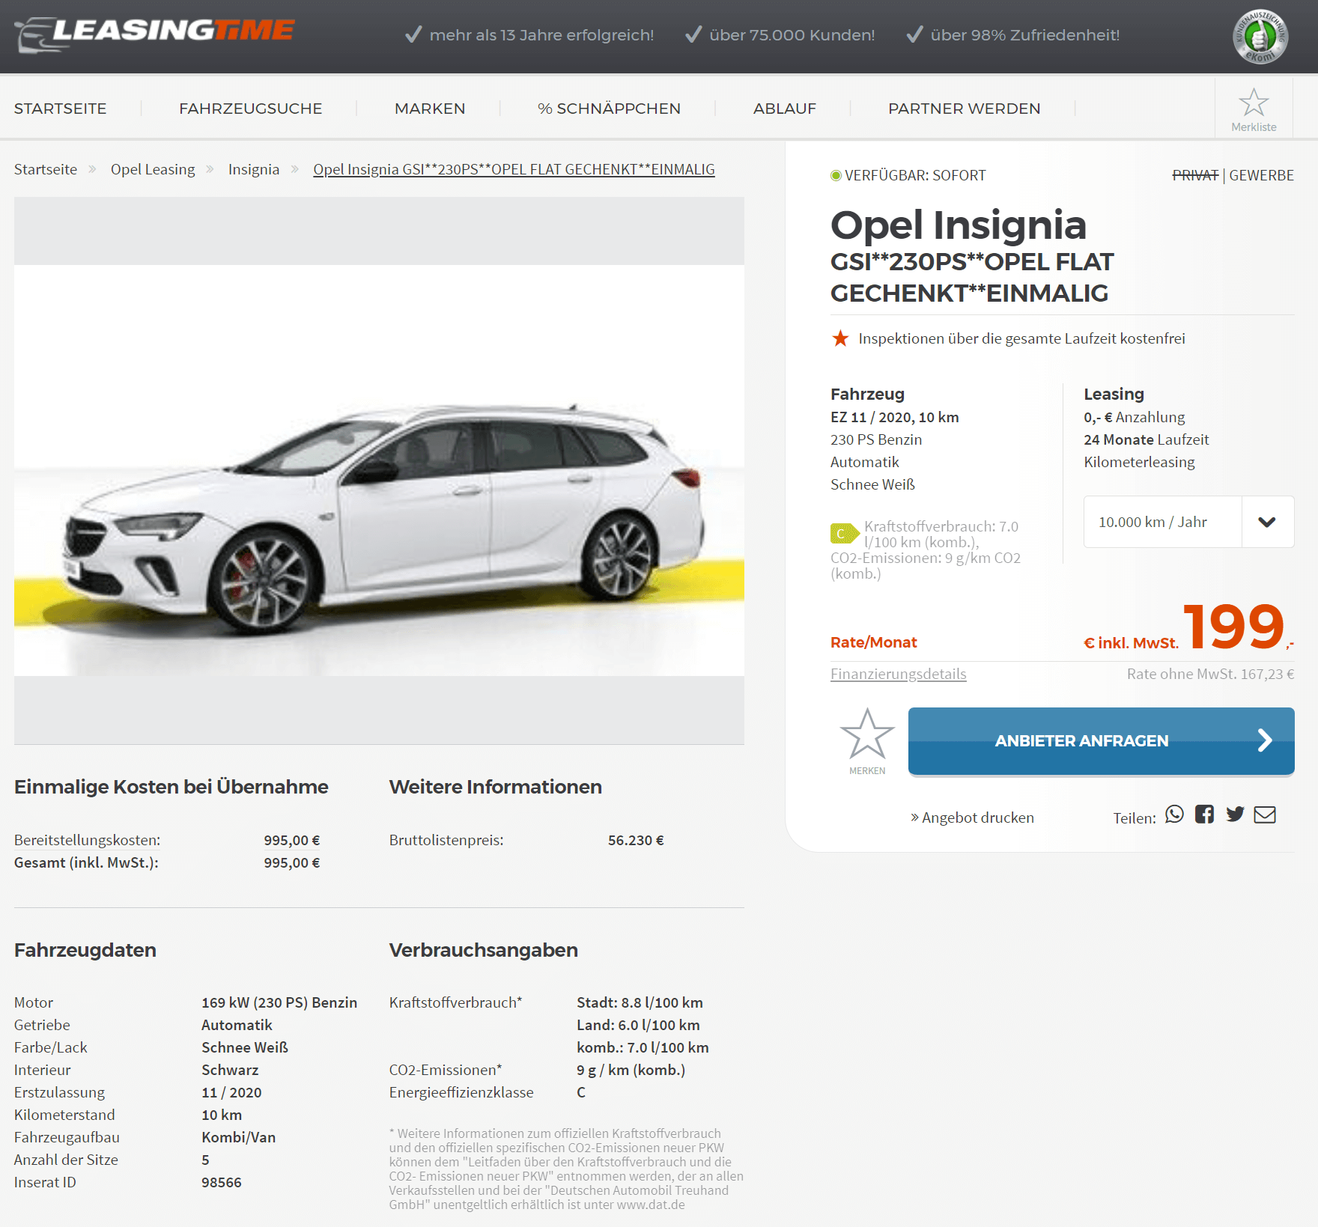
Task: Click the Opel Insignia GSI offer breadcrumb
Action: (514, 169)
